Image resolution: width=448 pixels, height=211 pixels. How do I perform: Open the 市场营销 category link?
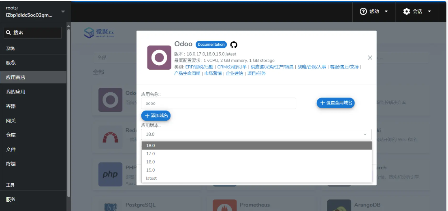click(213, 73)
